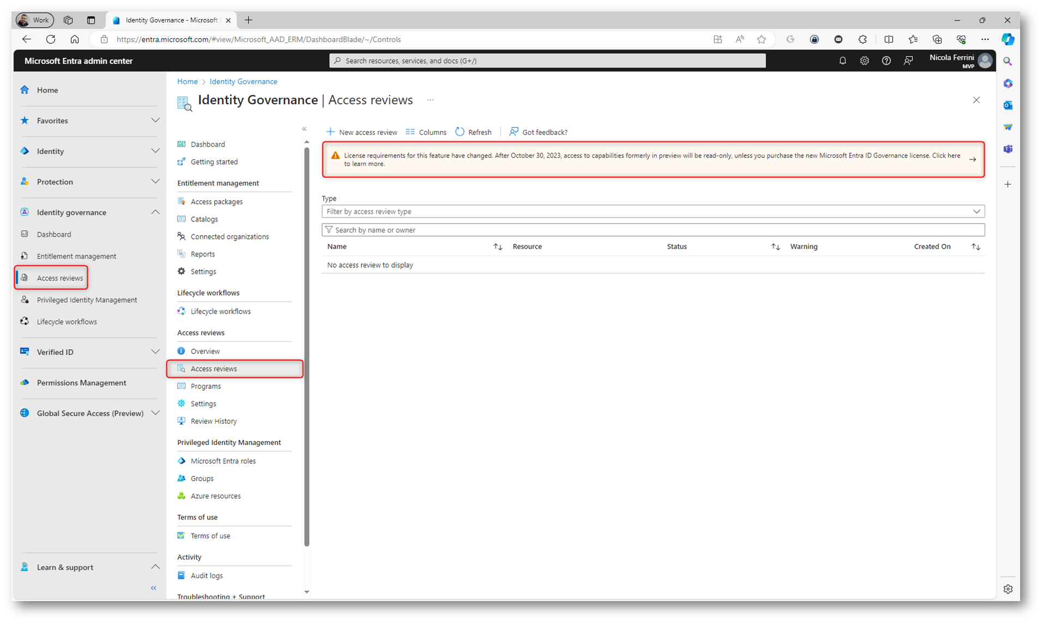The image size is (1043, 624).
Task: Click Read aloud icon in address bar
Action: click(x=739, y=39)
